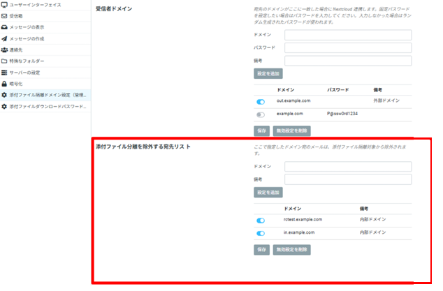The image size is (443, 291).
Task: Click ドメイン input in exclusion list section
Action: click(348, 167)
